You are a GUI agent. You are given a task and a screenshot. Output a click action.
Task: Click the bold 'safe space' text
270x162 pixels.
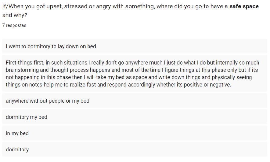(x=244, y=6)
